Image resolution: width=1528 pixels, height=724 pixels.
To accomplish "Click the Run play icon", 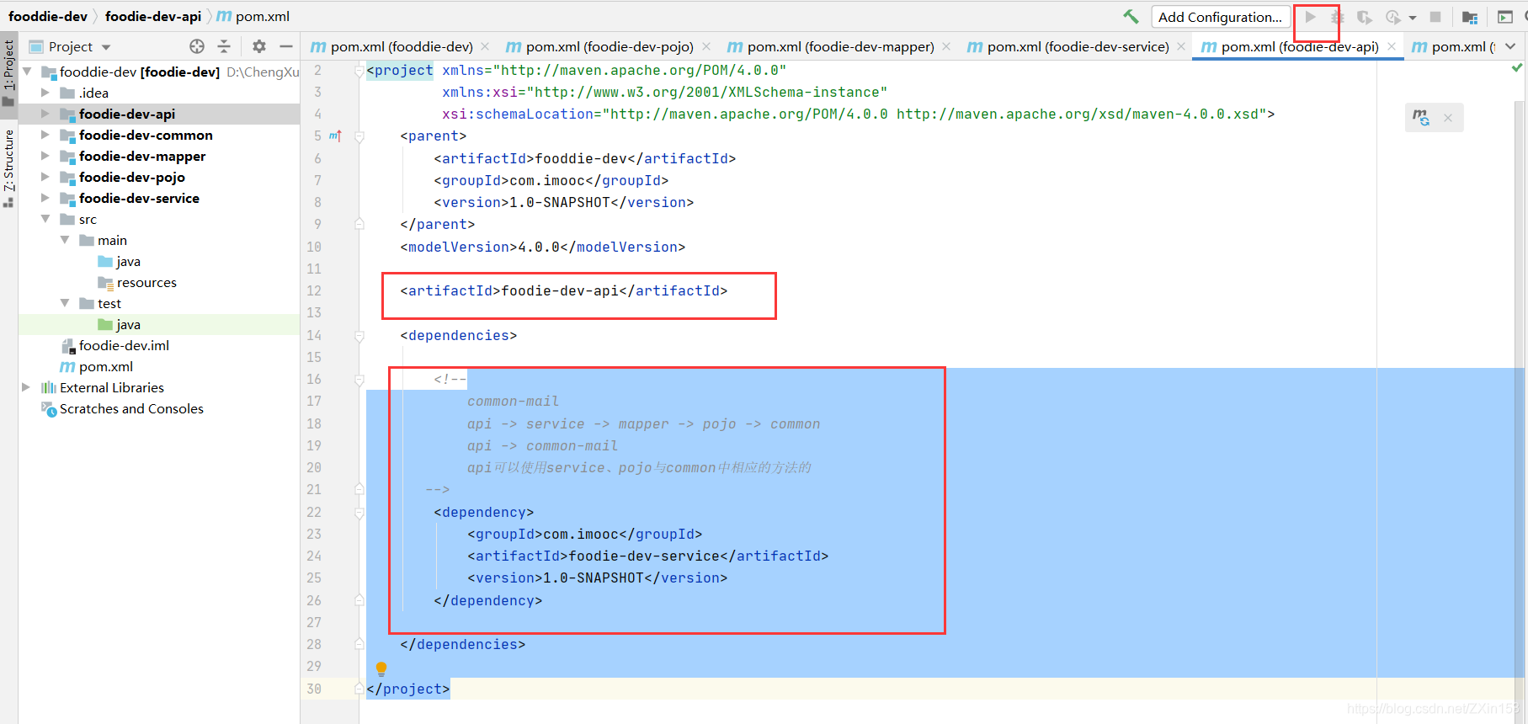I will point(1311,17).
